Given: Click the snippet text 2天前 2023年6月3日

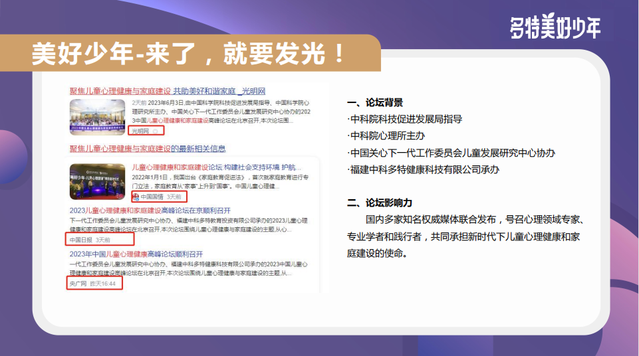Looking at the screenshot, I should [x=221, y=112].
